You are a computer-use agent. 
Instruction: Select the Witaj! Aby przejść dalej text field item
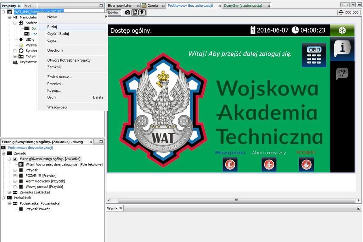click(x=64, y=164)
